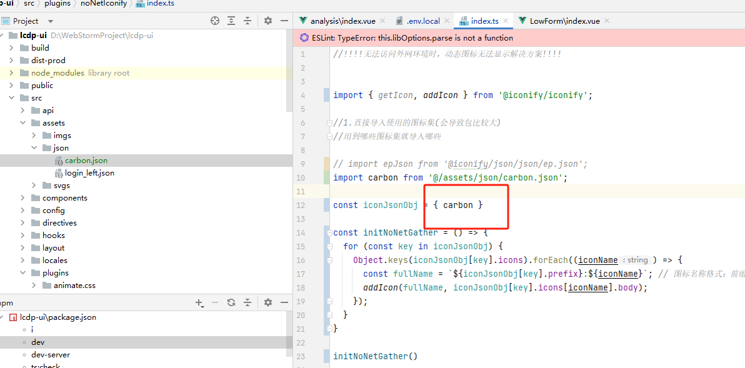Collapse all folders in Project panel
Viewport: 745px width, 368px height.
(249, 21)
